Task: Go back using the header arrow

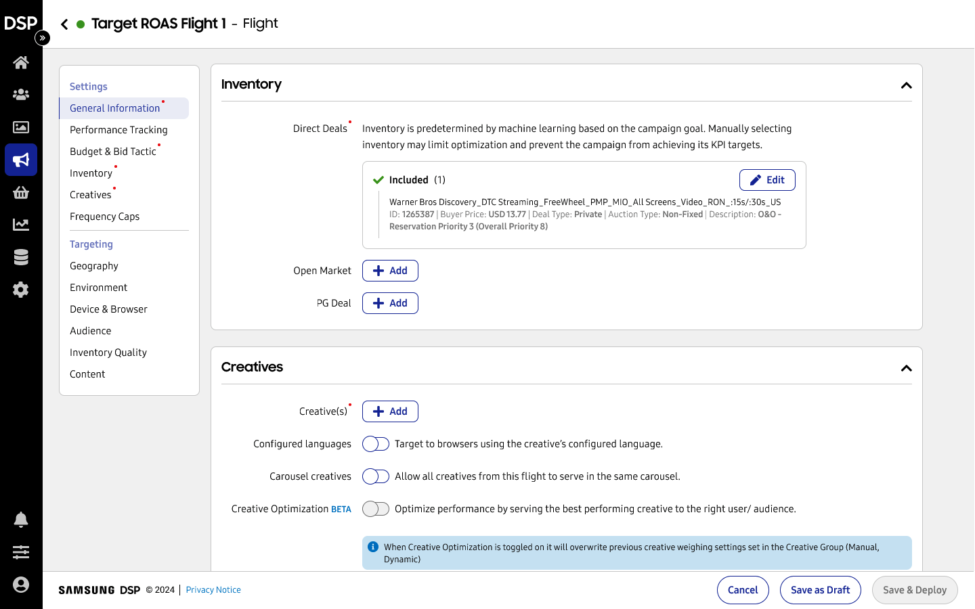Action: click(64, 24)
